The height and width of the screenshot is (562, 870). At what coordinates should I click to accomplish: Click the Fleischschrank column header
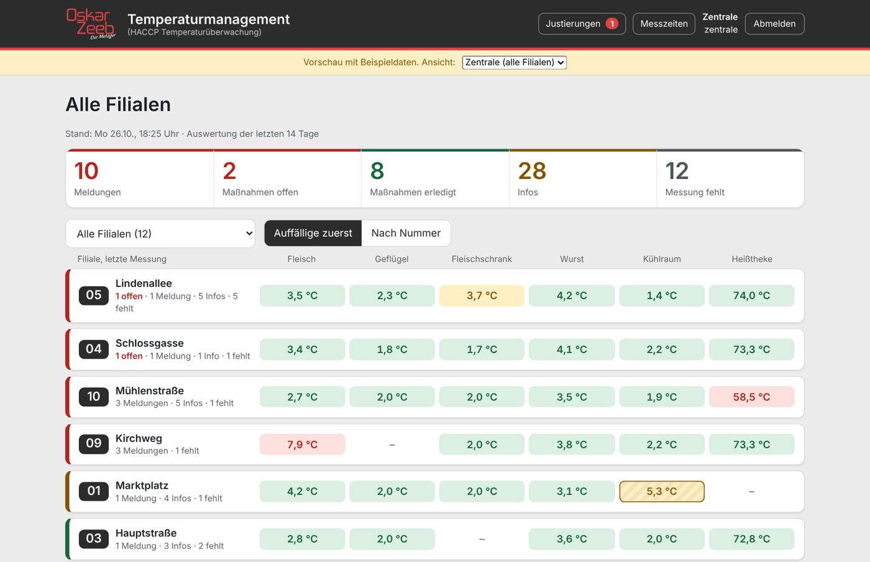click(482, 259)
